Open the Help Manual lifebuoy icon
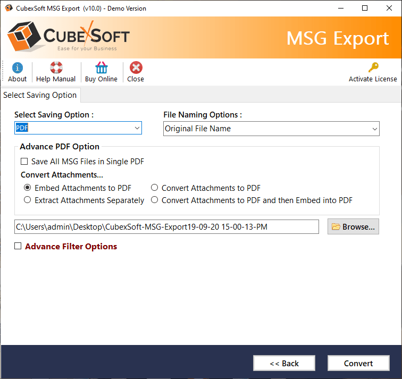The height and width of the screenshot is (379, 402). pos(56,68)
